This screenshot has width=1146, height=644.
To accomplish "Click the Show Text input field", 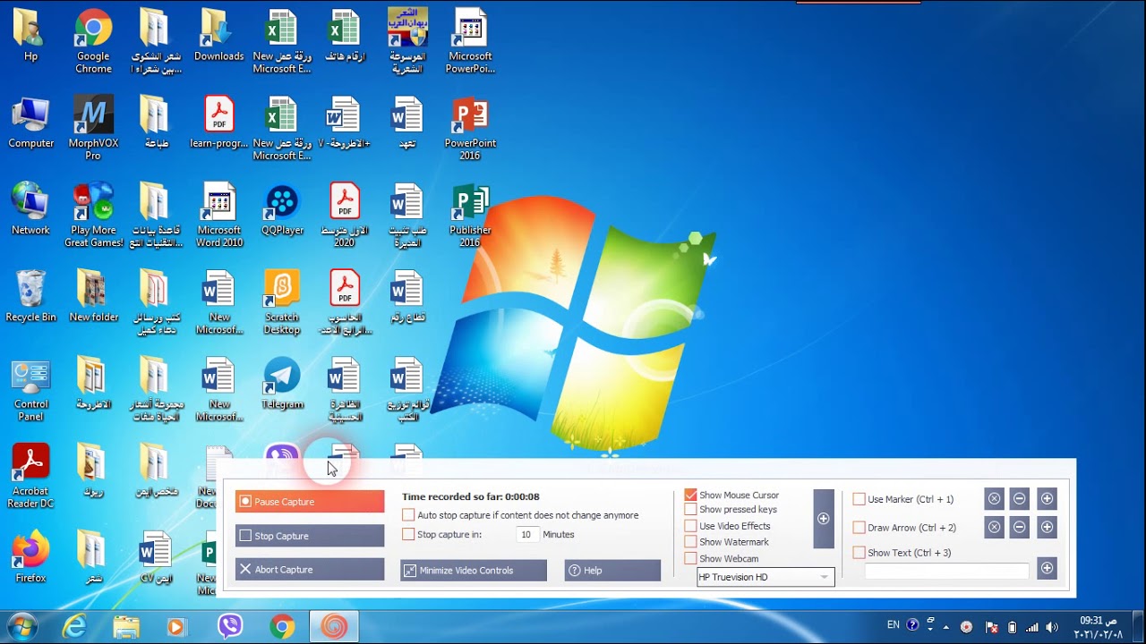I will 947,571.
